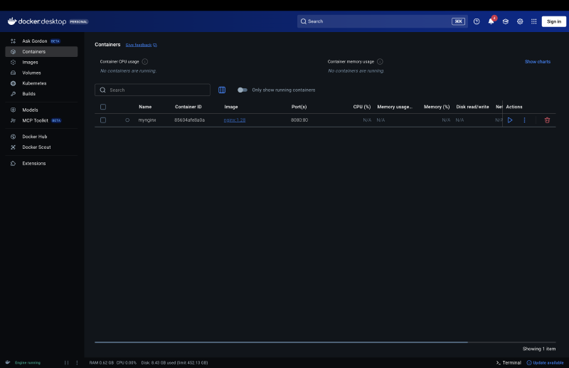
Task: Delete mynginx container with trash icon
Action: (x=547, y=120)
